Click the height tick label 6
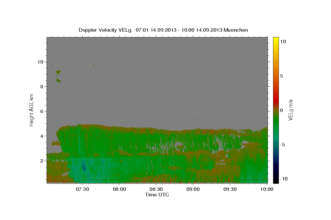 (x=42, y=111)
